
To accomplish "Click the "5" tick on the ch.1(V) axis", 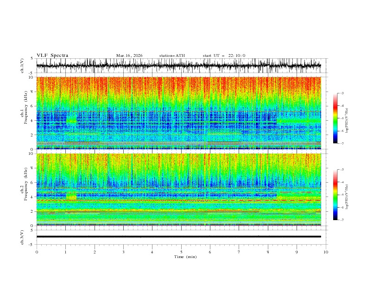I will pyautogui.click(x=32, y=59).
